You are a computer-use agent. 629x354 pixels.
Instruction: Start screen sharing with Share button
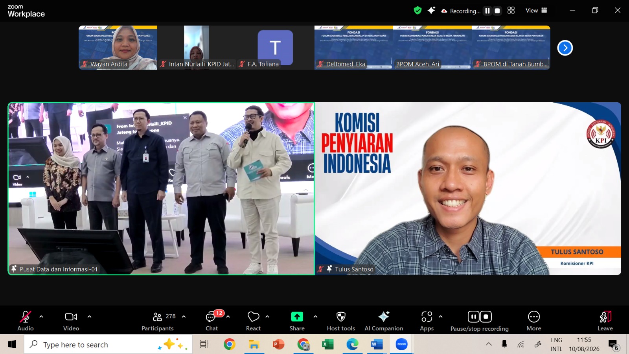click(297, 321)
